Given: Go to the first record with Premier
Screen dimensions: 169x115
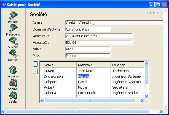Looking at the screenshot, I should pyautogui.click(x=13, y=16).
